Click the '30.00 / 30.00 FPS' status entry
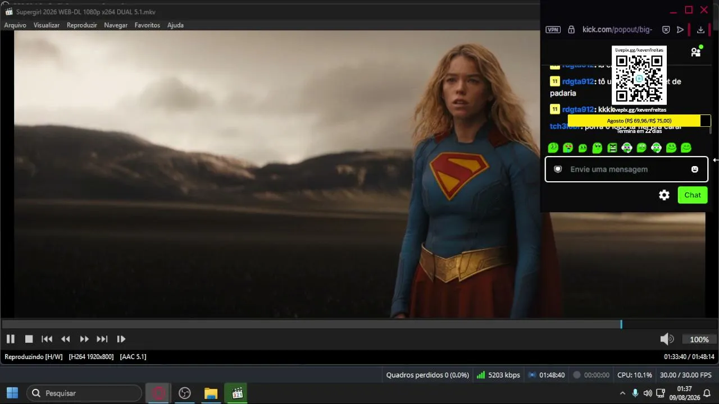Image resolution: width=719 pixels, height=404 pixels. [686, 375]
